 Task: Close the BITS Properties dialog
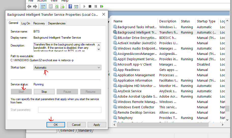click(104, 14)
